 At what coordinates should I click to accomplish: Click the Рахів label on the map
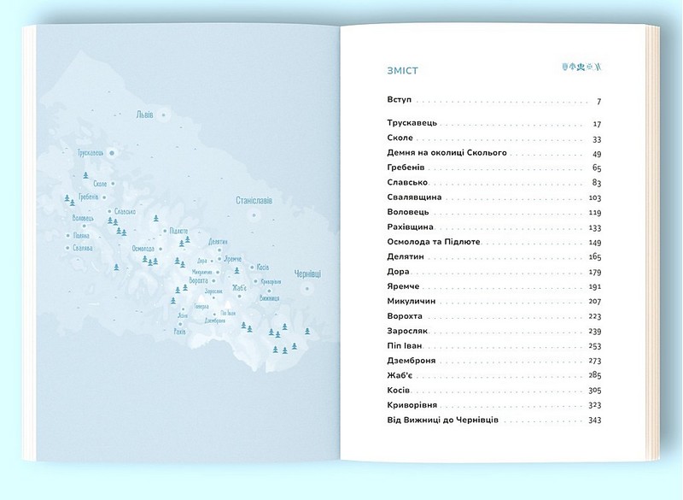(179, 331)
